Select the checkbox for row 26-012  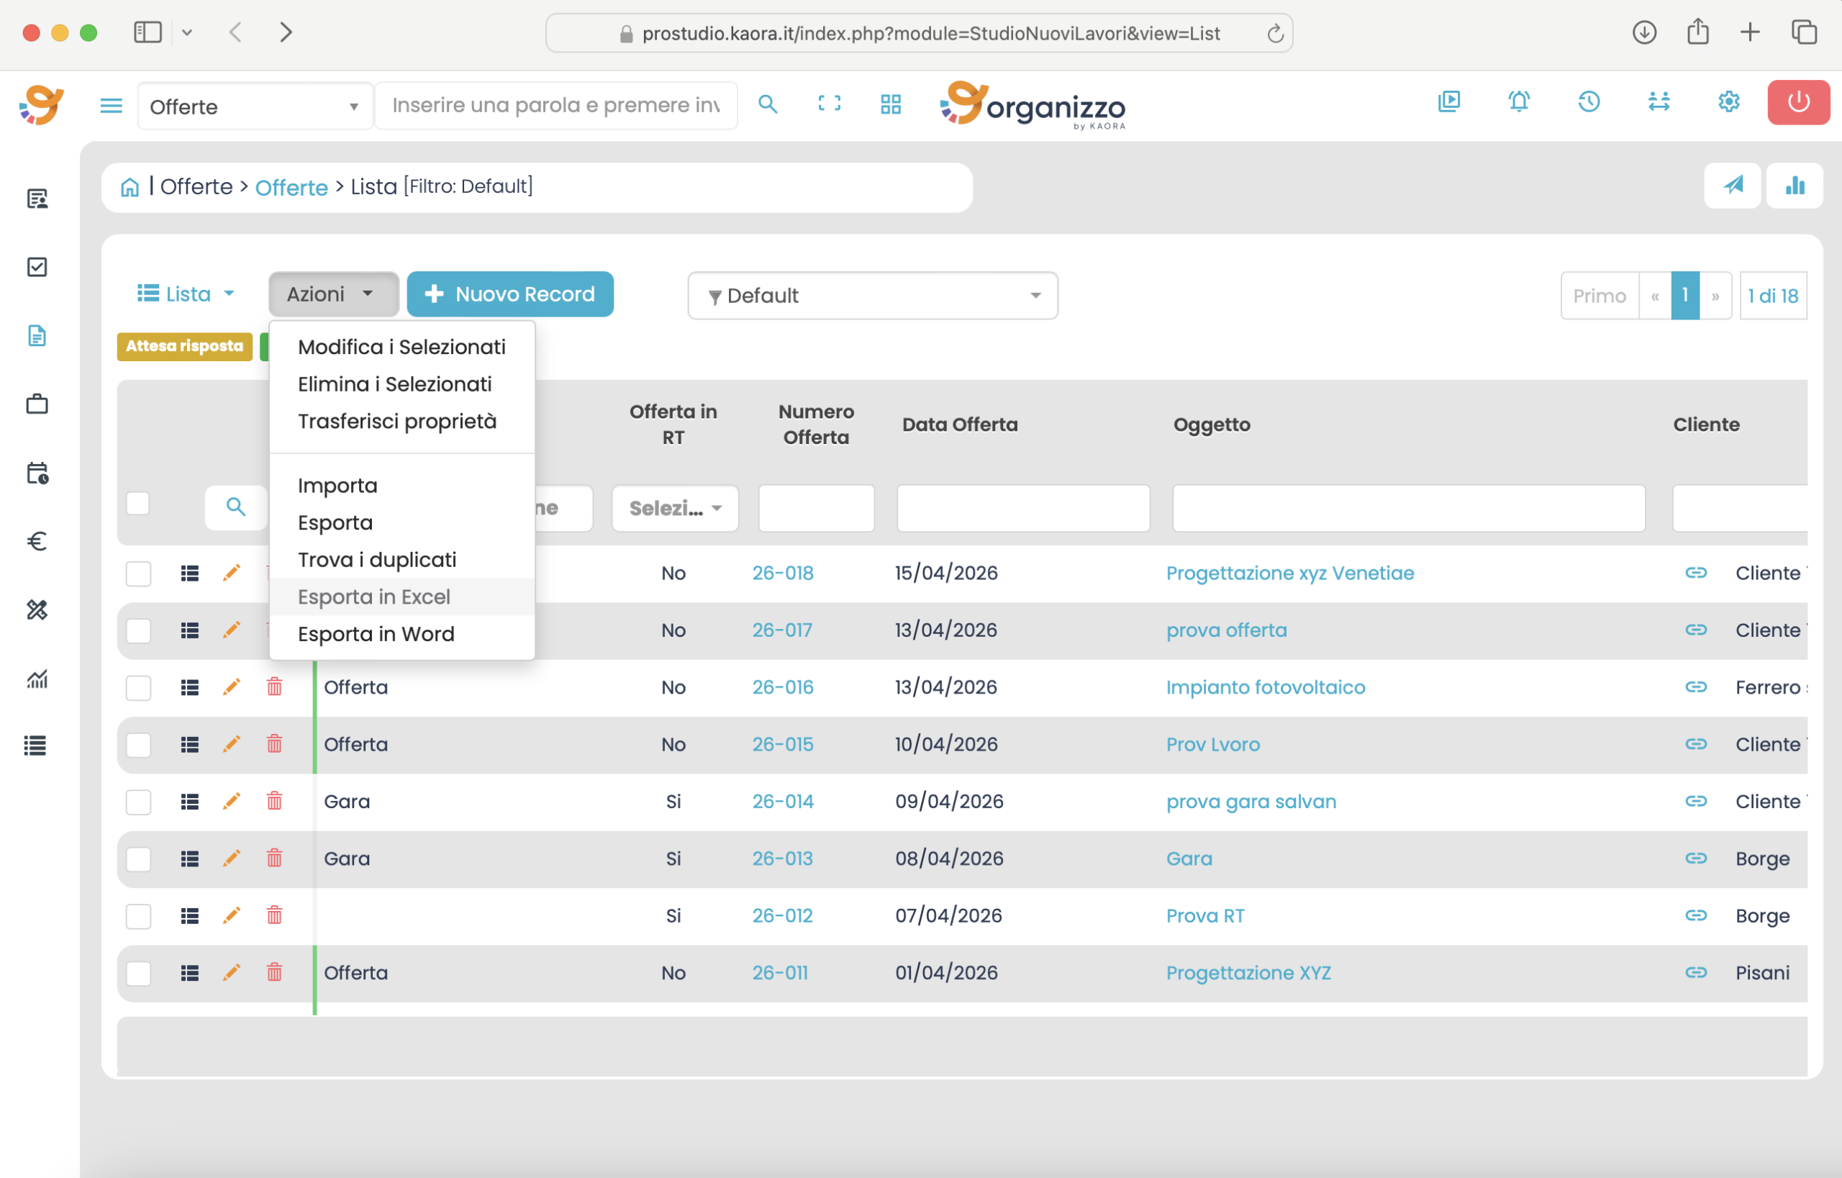138,915
